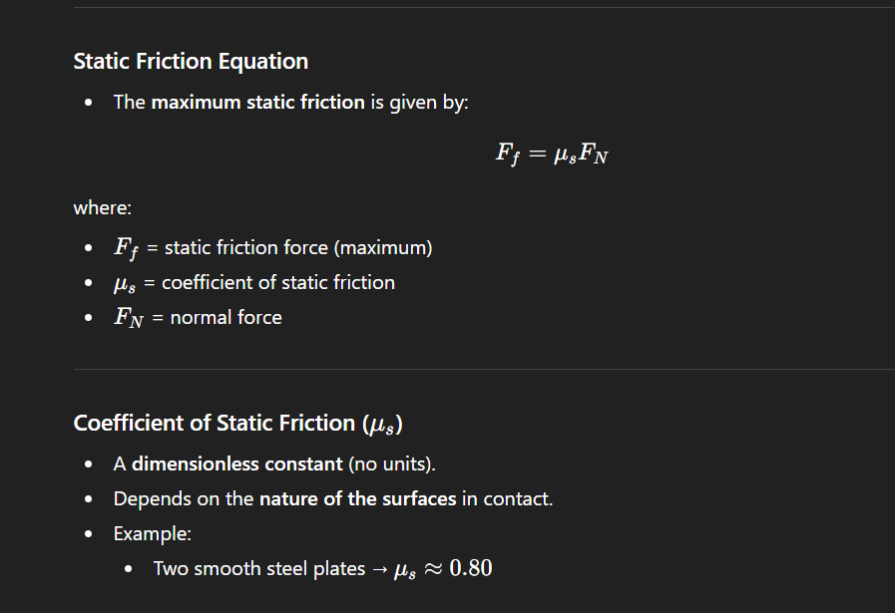The image size is (895, 613).
Task: Click the centered friction formula equation
Action: click(551, 153)
